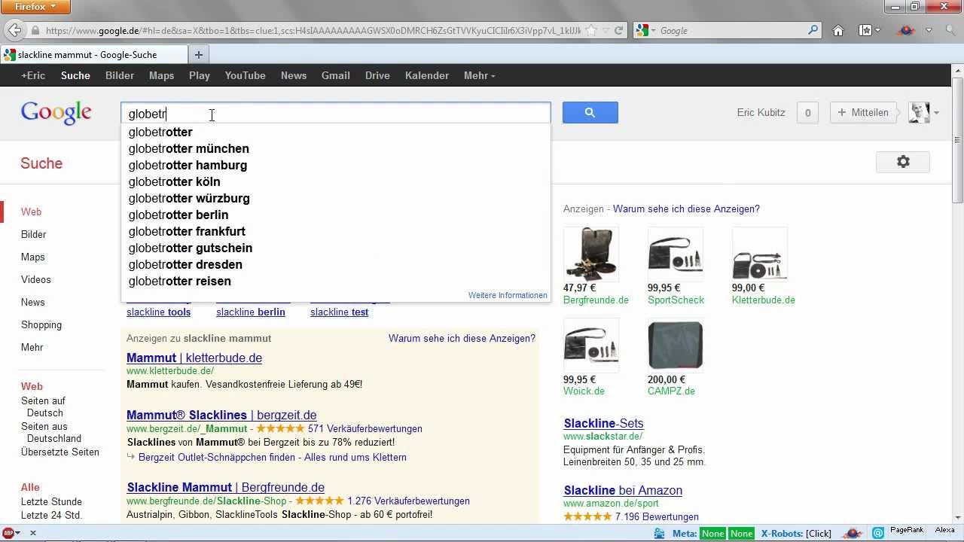The height and width of the screenshot is (542, 964).
Task: Open the bookmarks menu icon
Action: coord(865,31)
